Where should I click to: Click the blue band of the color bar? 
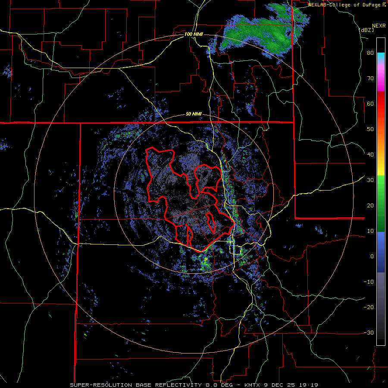[381, 252]
